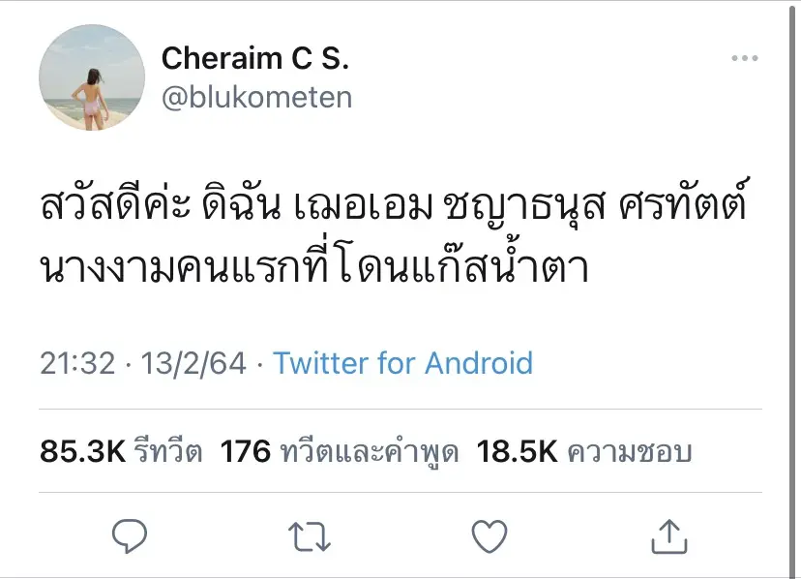Open the Cheraim C S. profile name

[x=254, y=58]
